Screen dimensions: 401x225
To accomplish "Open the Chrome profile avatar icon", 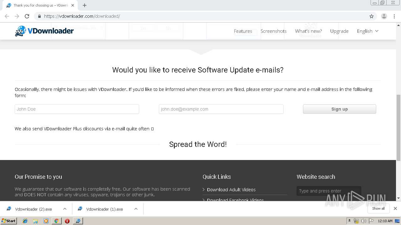I will click(384, 16).
